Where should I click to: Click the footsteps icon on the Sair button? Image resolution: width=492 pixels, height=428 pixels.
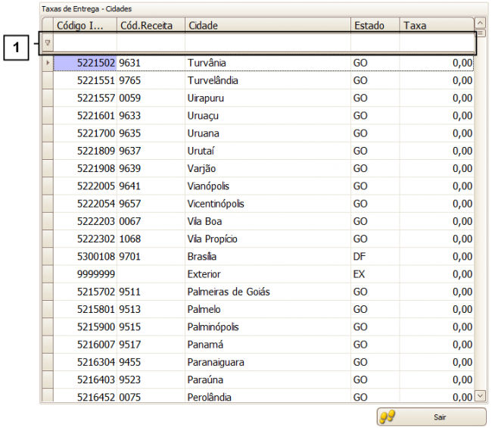click(x=388, y=417)
